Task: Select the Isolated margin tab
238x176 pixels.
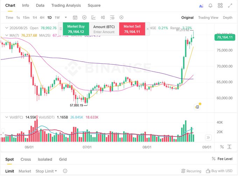Action: tap(45, 159)
